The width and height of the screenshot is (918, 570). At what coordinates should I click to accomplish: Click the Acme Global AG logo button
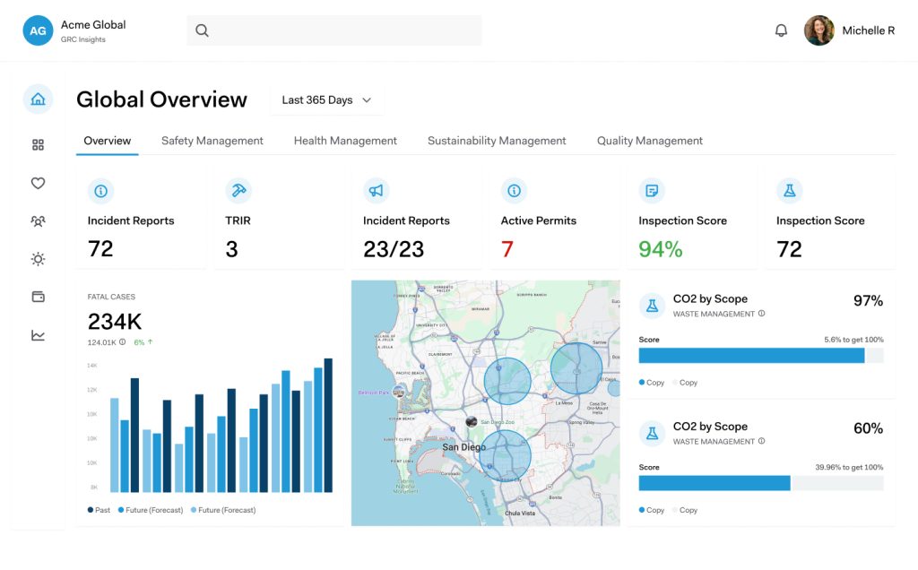[38, 30]
